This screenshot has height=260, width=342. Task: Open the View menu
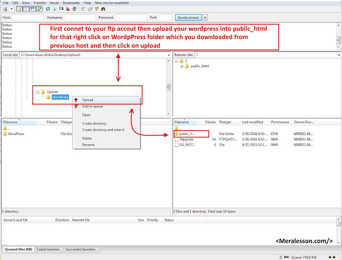click(x=26, y=3)
